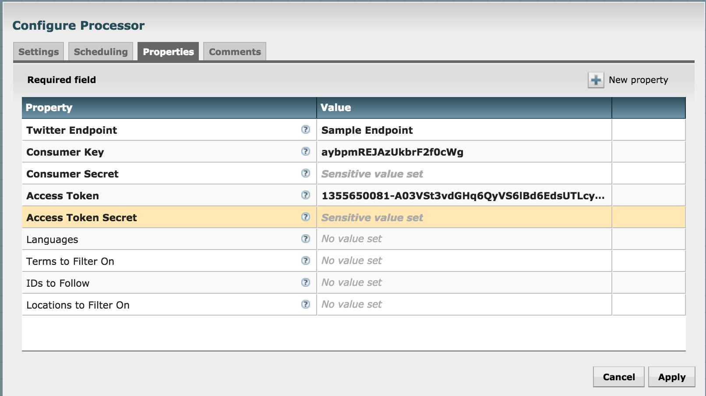Click the plus icon to add property
This screenshot has height=396, width=706.
(x=596, y=80)
